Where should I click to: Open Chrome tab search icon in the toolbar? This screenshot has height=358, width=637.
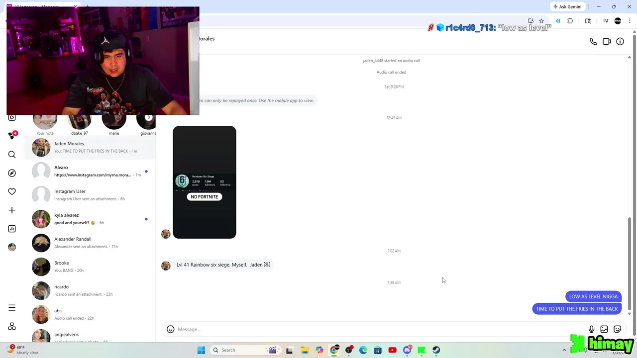pyautogui.click(x=588, y=21)
